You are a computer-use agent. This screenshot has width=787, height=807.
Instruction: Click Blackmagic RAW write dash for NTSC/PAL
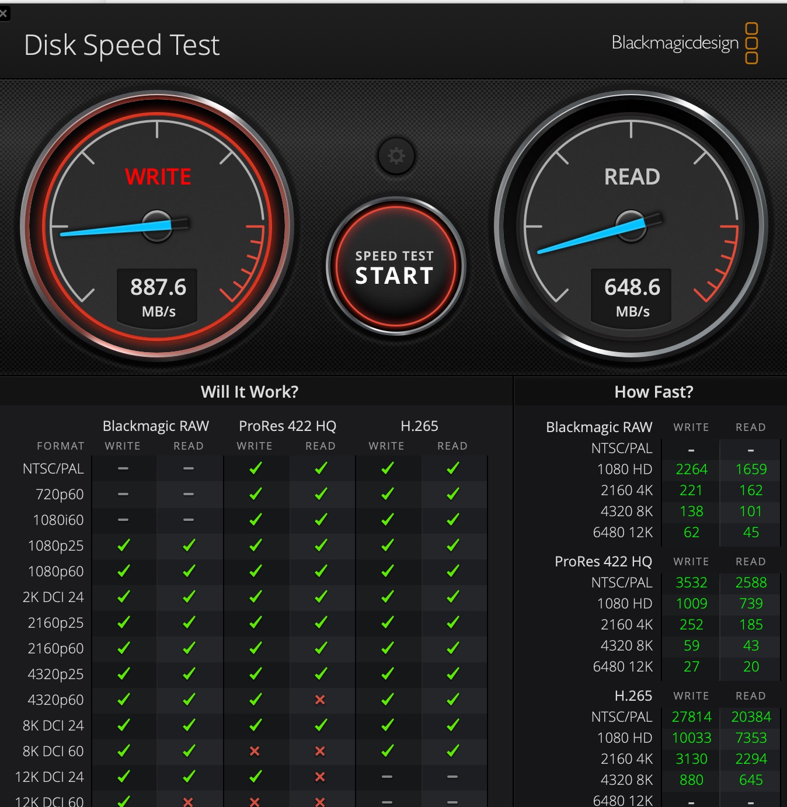tap(123, 468)
